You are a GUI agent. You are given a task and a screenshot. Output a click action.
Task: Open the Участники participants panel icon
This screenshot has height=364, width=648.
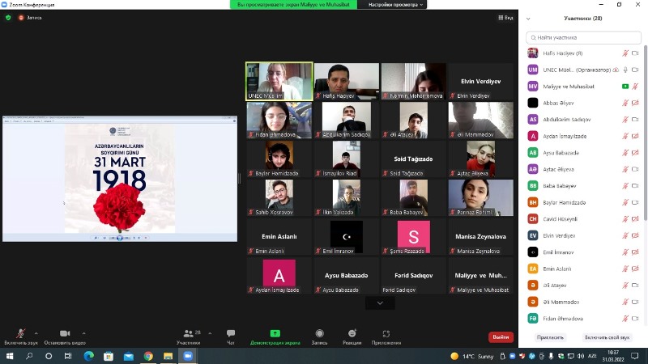pos(188,334)
